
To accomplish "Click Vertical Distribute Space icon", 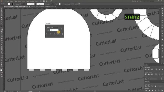I will coord(146,79).
